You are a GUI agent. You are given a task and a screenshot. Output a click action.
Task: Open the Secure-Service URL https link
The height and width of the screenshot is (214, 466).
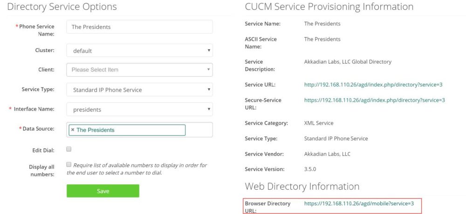[x=374, y=100]
